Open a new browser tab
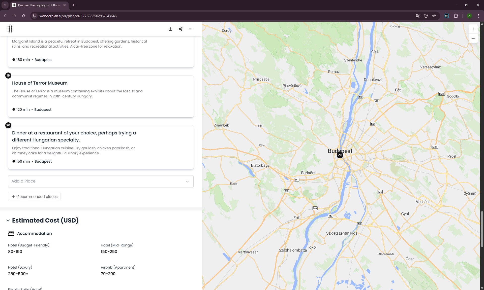Screen dimensions: 484x290 coord(74,5)
